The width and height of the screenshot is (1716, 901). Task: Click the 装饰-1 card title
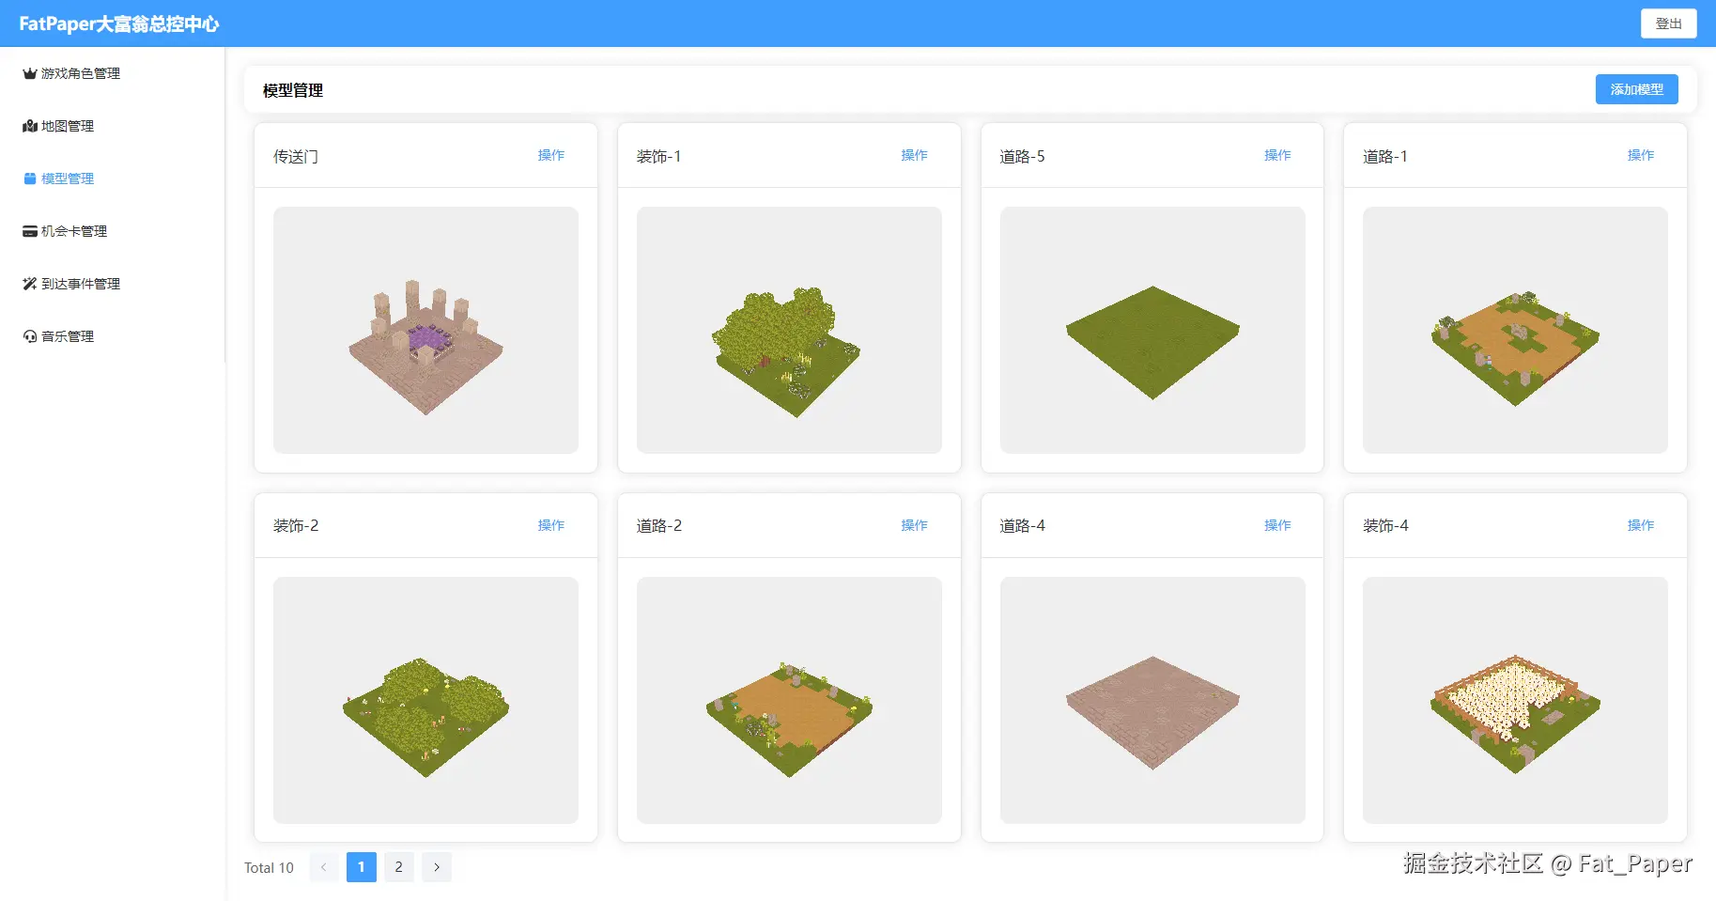pos(658,156)
